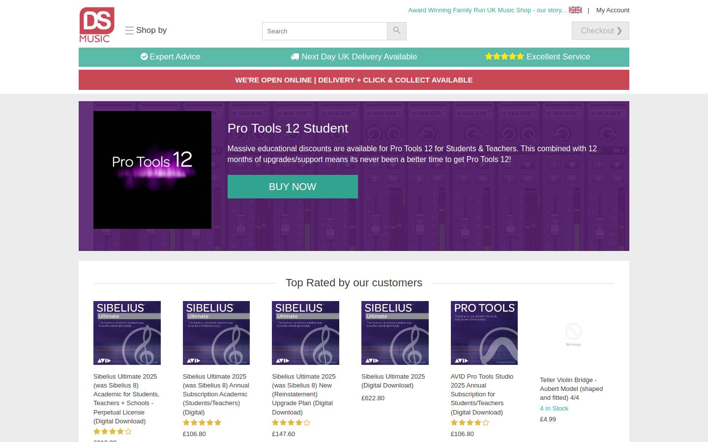Open Sibelius Ultimate 2025 Digital Download thumbnail

(x=395, y=333)
